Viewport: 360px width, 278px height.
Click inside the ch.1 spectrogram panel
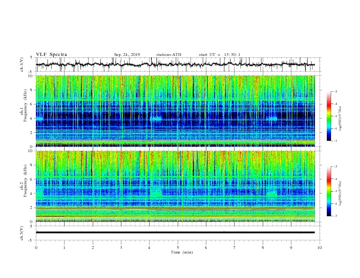[x=175, y=111]
